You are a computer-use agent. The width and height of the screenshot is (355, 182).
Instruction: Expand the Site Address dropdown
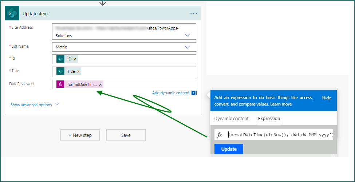click(187, 35)
